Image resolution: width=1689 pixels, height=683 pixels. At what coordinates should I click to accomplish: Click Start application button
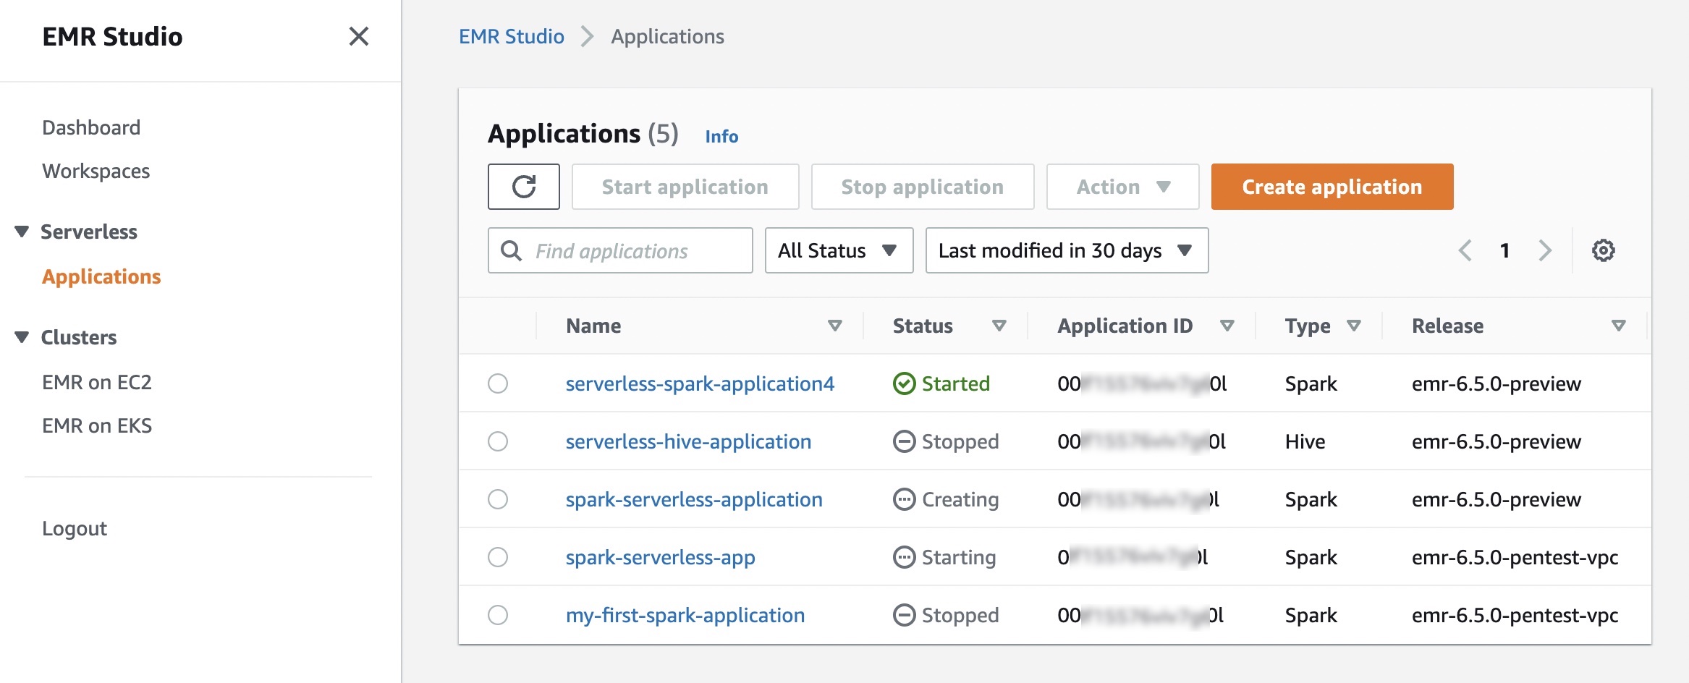pyautogui.click(x=685, y=187)
